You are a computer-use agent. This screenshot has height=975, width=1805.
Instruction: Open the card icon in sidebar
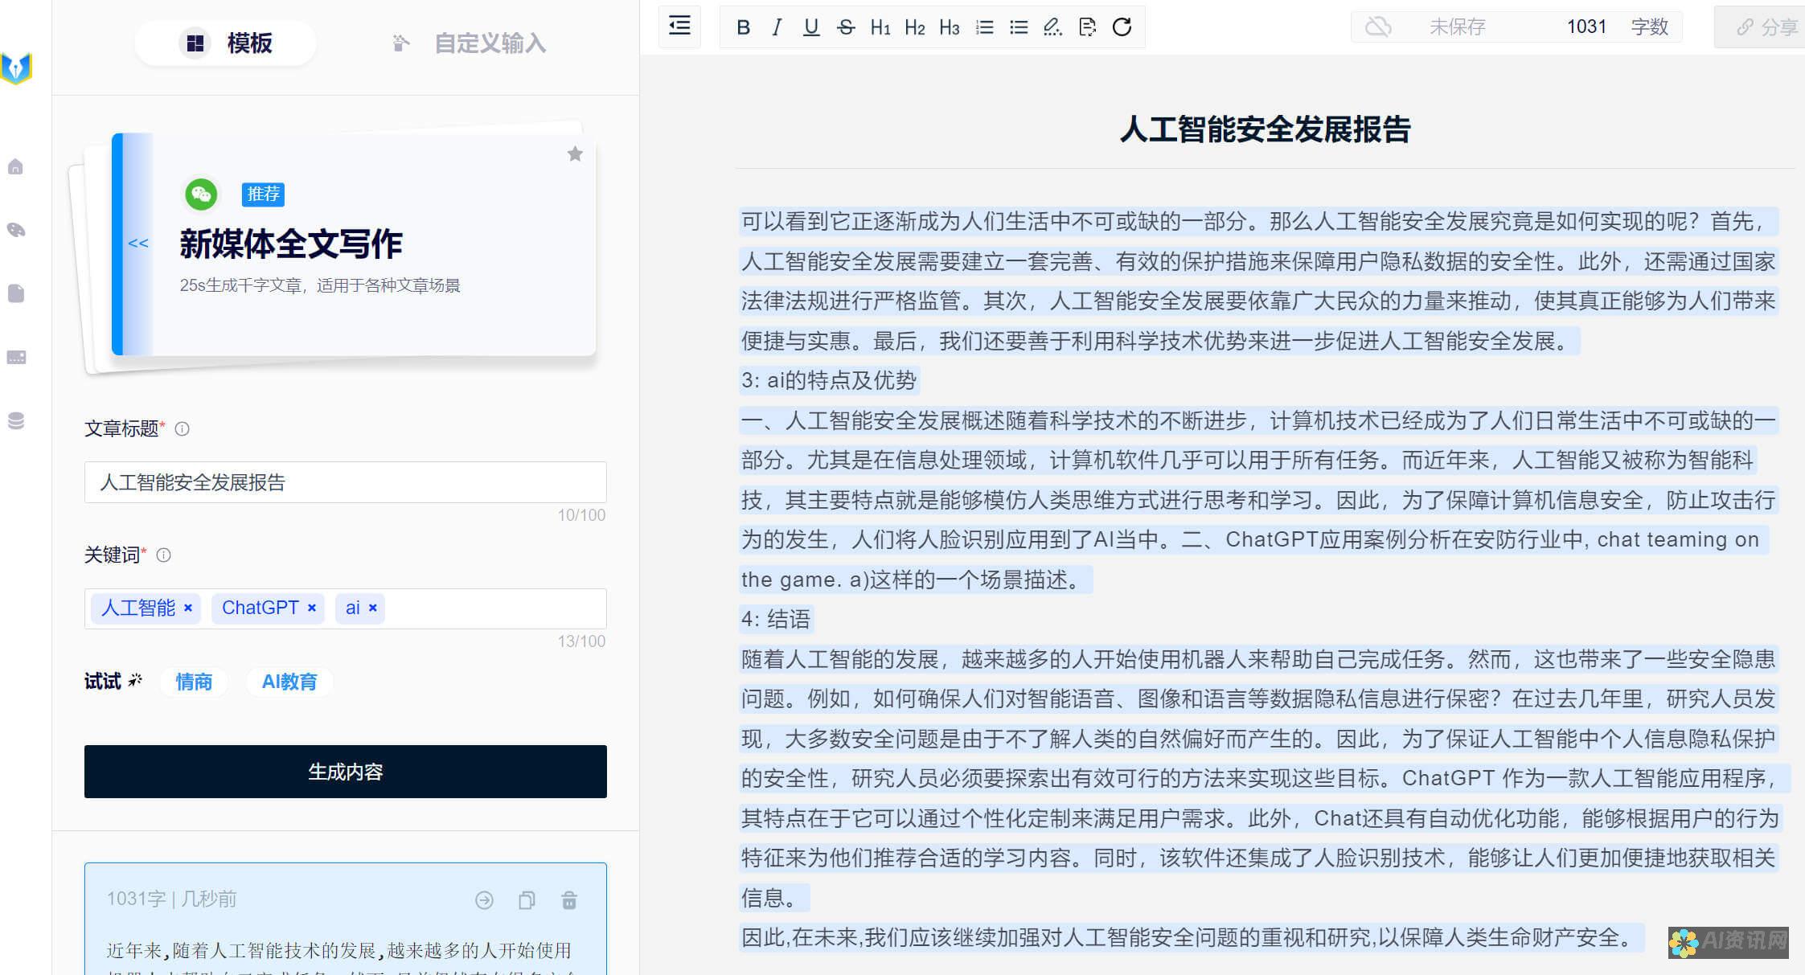click(15, 357)
